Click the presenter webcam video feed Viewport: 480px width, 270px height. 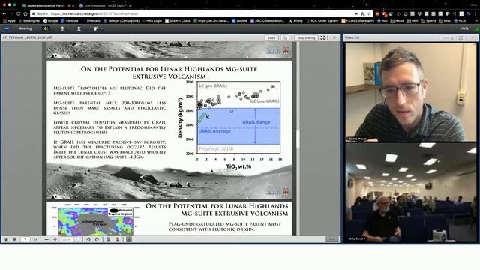411,92
